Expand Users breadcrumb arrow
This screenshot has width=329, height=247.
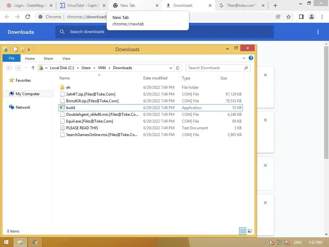click(94, 68)
